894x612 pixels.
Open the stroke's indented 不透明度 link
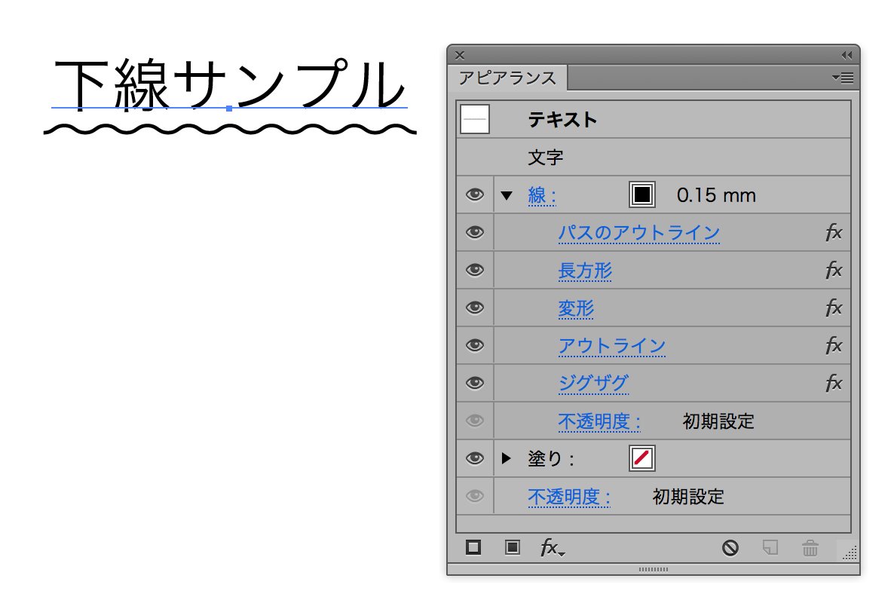coord(599,421)
